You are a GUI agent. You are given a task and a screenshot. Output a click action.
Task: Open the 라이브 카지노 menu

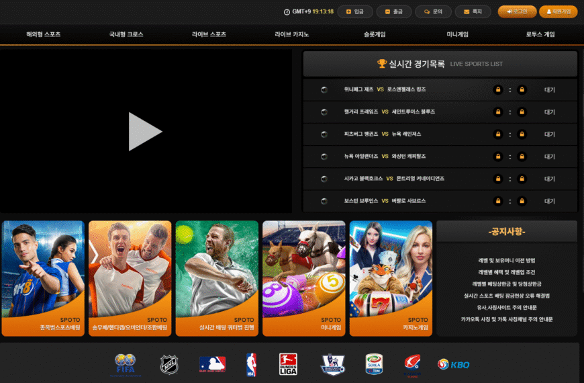point(291,34)
